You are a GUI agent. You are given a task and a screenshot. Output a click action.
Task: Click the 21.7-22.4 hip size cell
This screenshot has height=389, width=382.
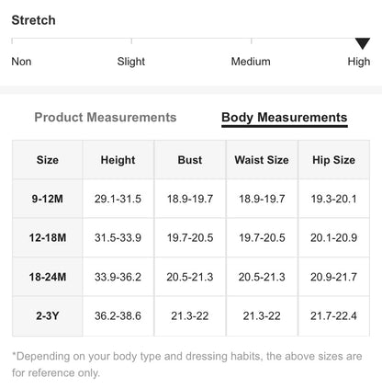coord(333,315)
